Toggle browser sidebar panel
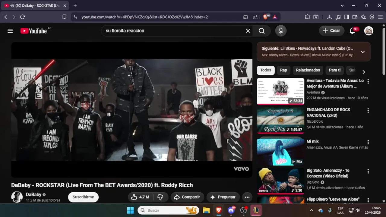The width and height of the screenshot is (386, 217). click(346, 17)
